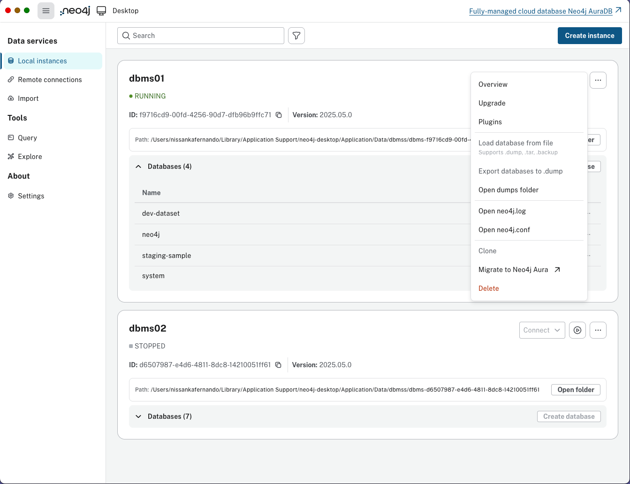Click inside the Search field

(x=200, y=35)
